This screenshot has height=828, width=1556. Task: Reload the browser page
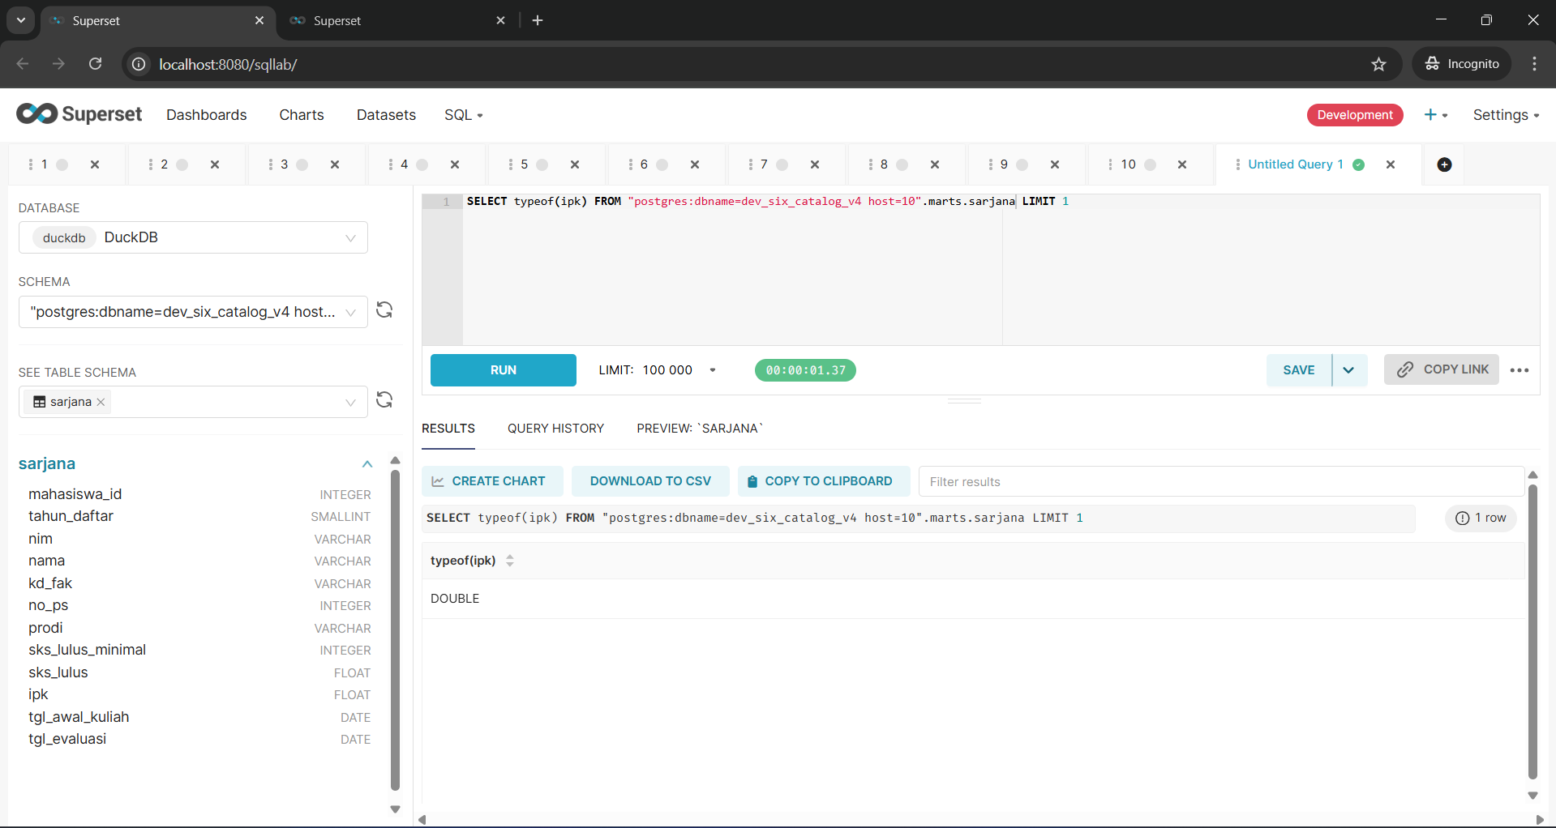coord(95,64)
